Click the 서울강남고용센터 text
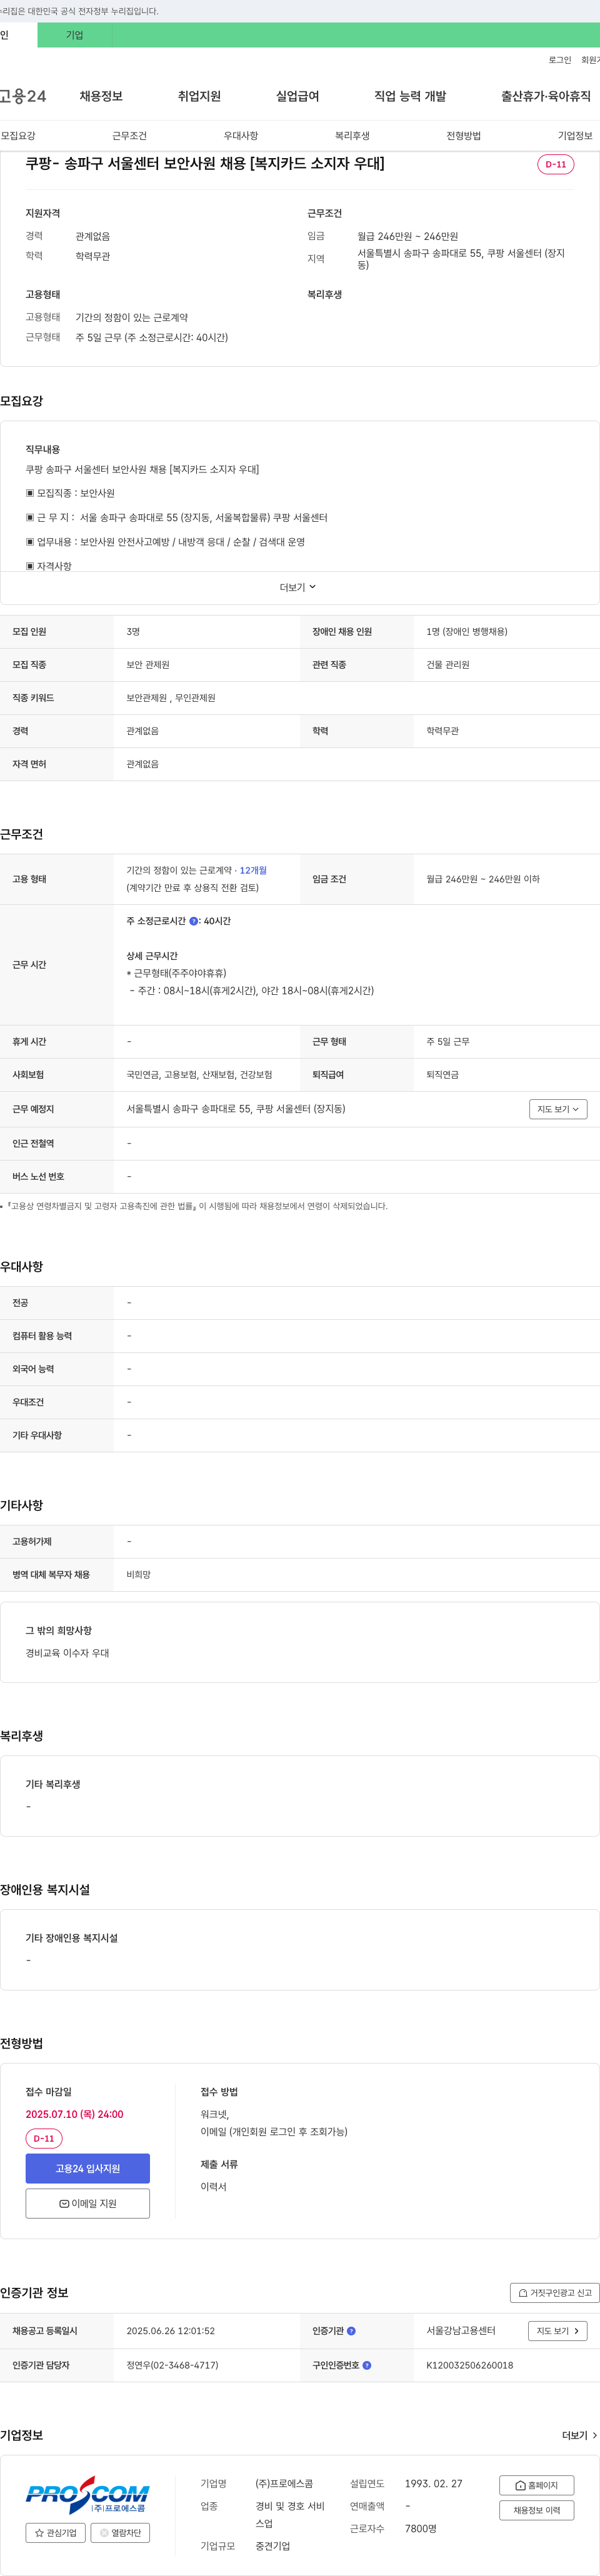The height and width of the screenshot is (2576, 600). [460, 2331]
